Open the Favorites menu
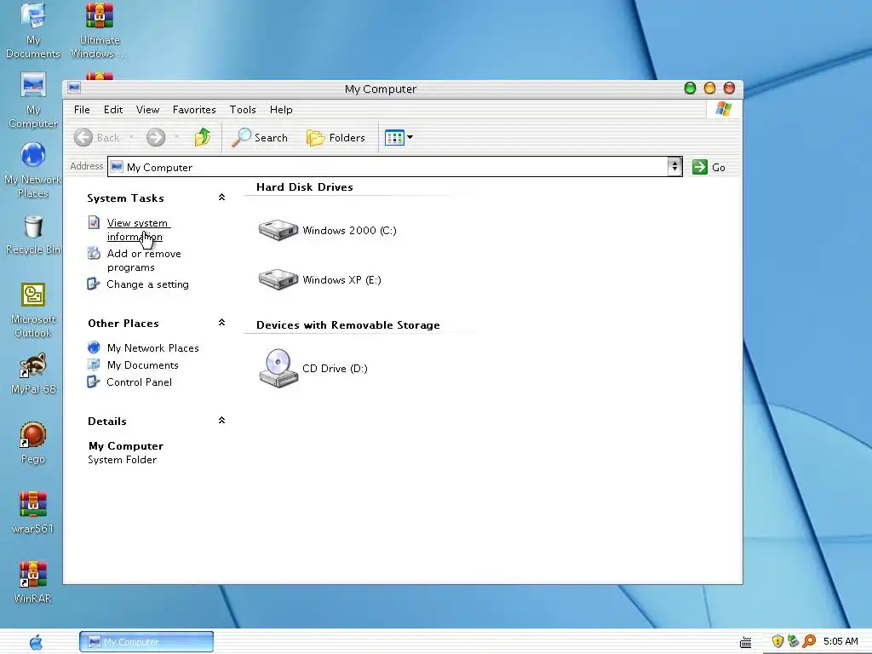The image size is (872, 654). 194,110
